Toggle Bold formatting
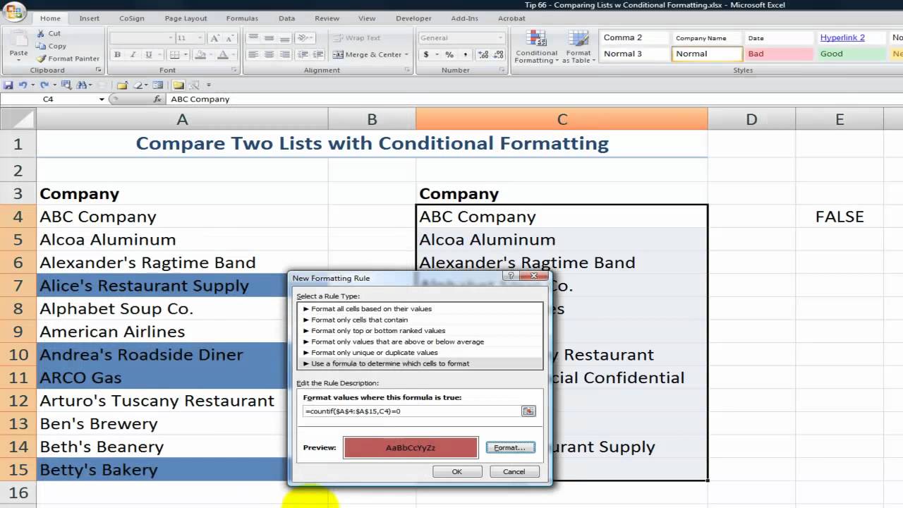Image resolution: width=903 pixels, height=508 pixels. [117, 54]
